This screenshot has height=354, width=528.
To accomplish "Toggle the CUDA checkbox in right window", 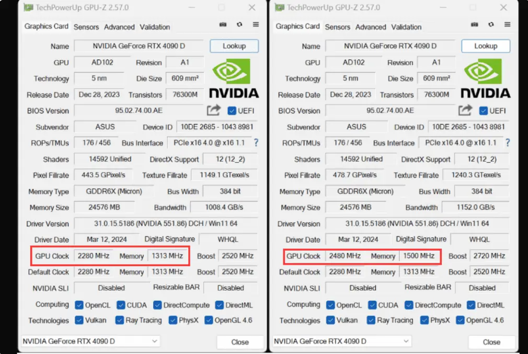I will [x=371, y=305].
